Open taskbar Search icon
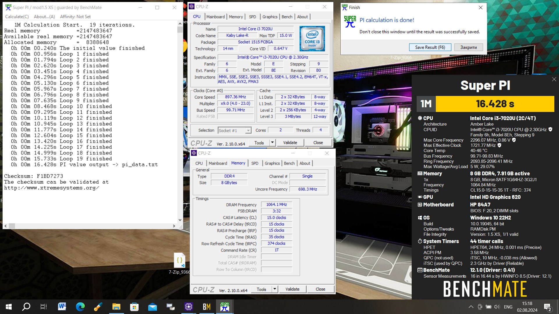 [x=26, y=307]
